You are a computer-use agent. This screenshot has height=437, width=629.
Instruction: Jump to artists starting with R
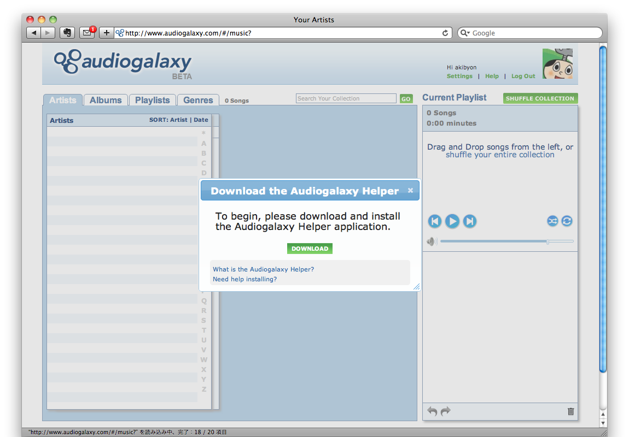pyautogui.click(x=204, y=311)
